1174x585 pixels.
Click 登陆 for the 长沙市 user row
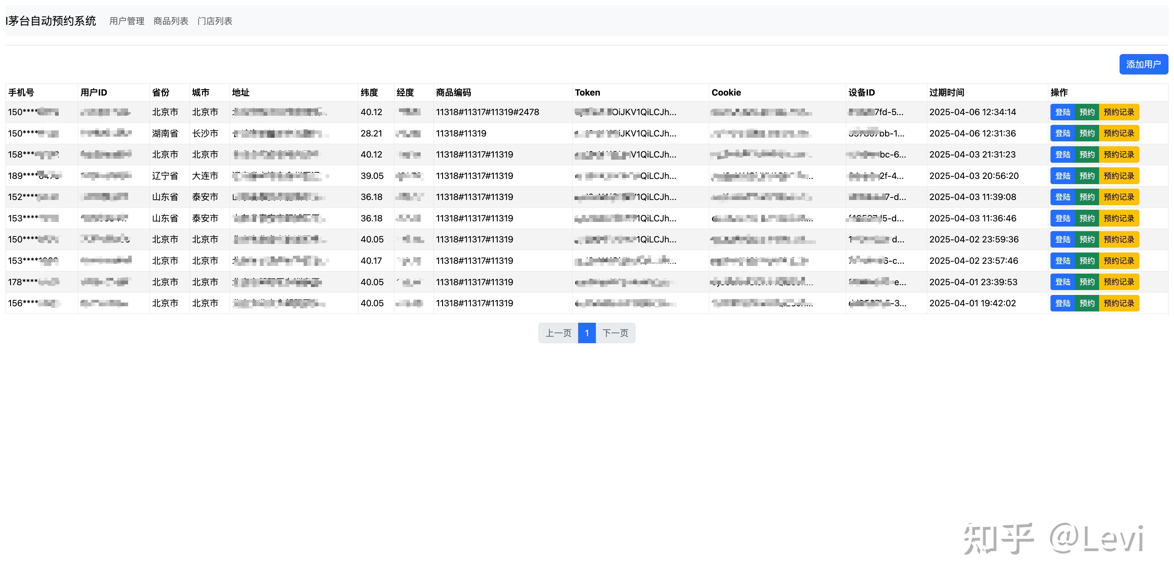click(1062, 133)
